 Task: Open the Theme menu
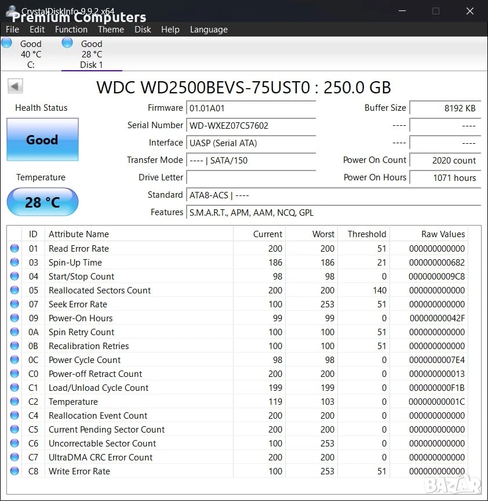click(x=111, y=30)
